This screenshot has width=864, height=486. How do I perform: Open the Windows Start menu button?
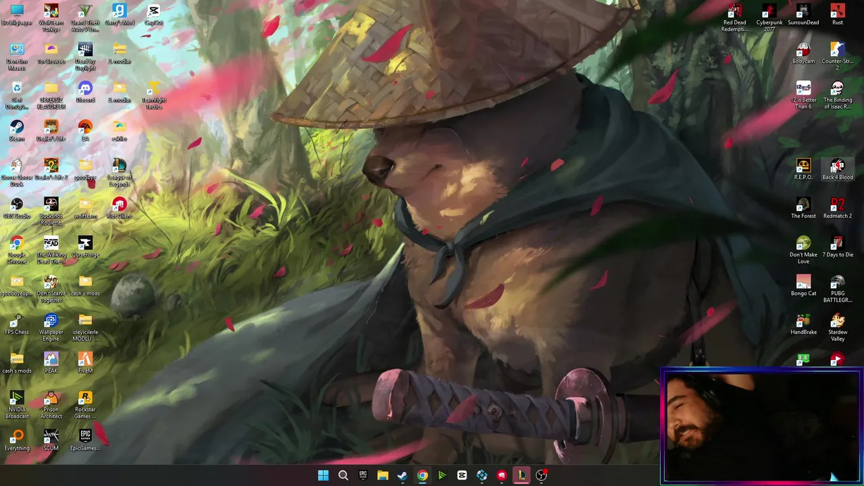[323, 475]
